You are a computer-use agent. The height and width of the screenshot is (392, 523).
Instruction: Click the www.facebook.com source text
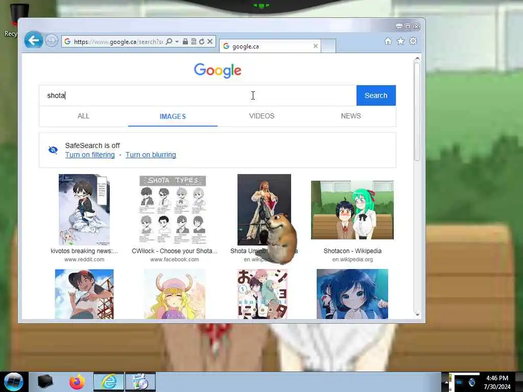[x=175, y=259]
